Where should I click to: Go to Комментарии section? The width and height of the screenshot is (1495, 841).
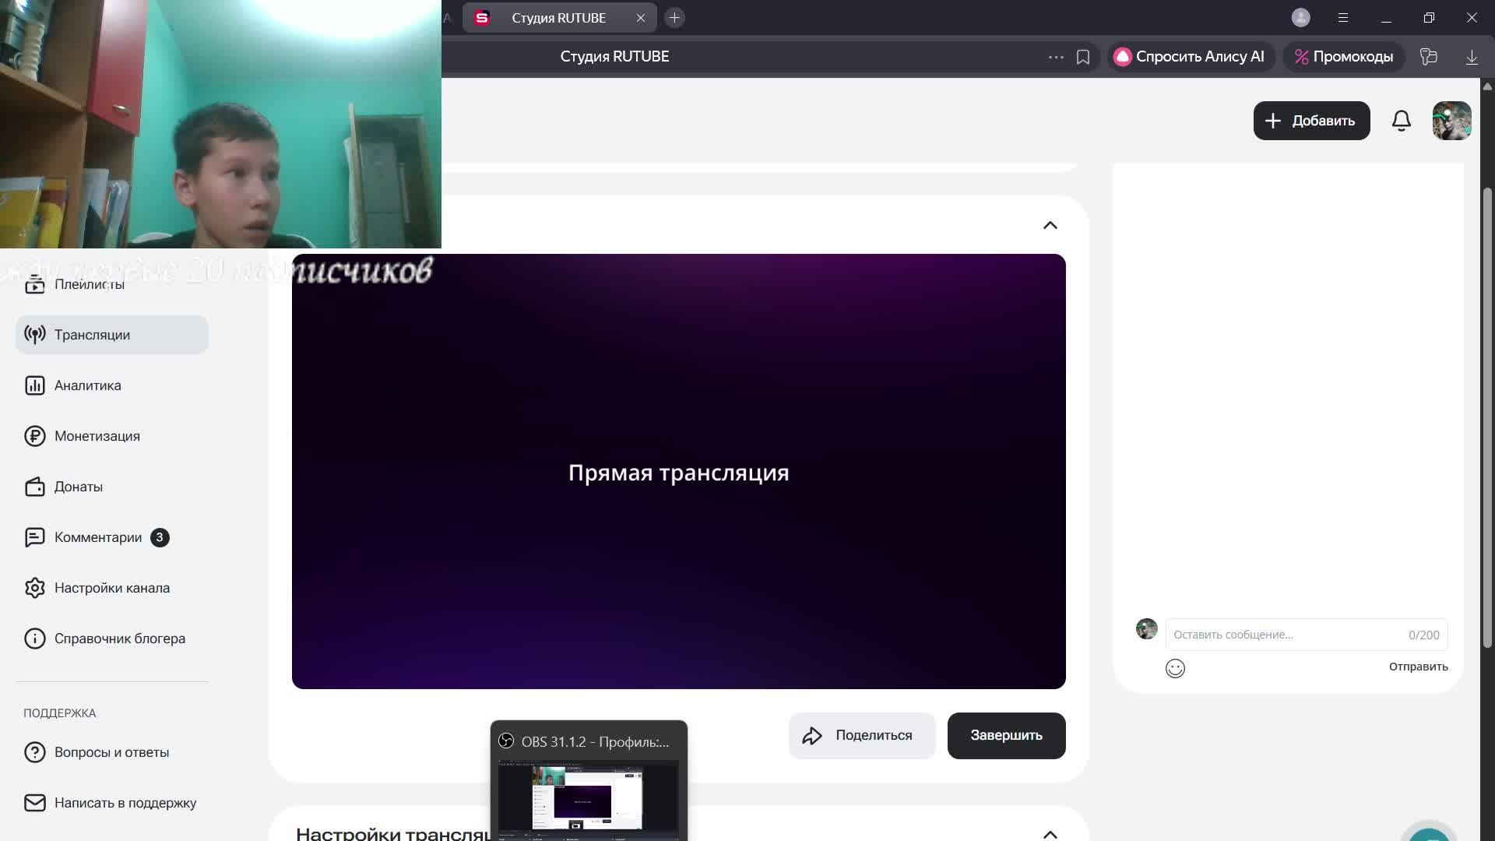98,537
